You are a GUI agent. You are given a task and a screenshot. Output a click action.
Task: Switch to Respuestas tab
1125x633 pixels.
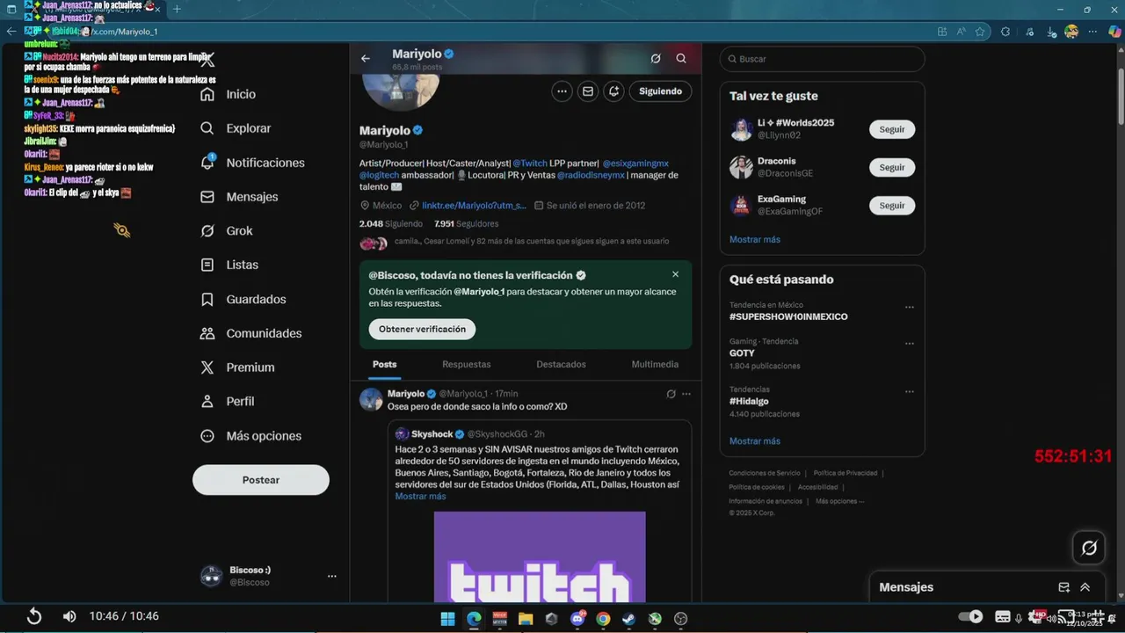(467, 364)
